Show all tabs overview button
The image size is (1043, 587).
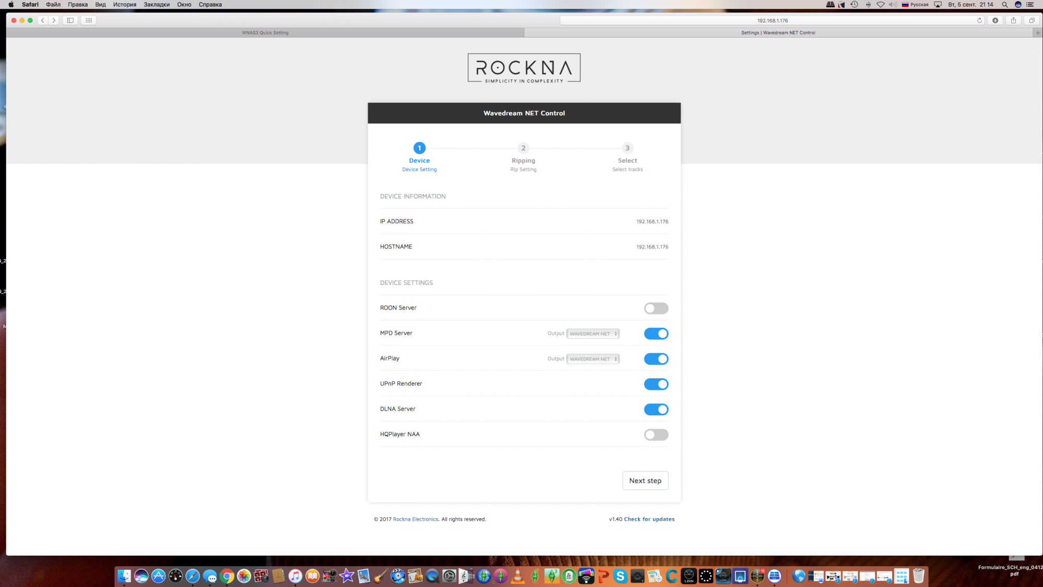(x=1032, y=20)
